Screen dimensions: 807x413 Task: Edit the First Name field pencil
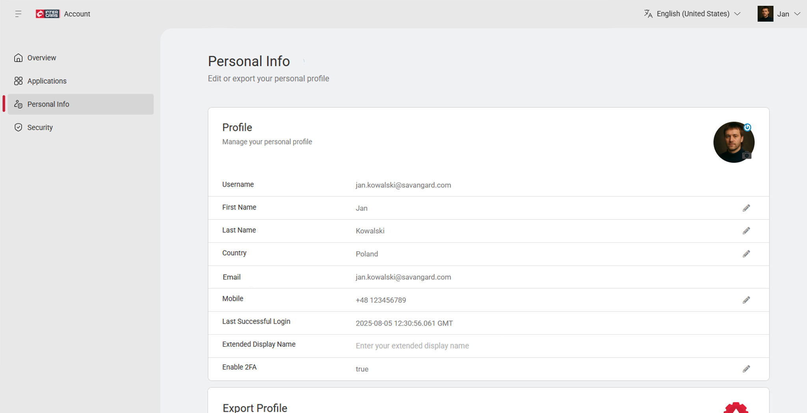pyautogui.click(x=746, y=208)
